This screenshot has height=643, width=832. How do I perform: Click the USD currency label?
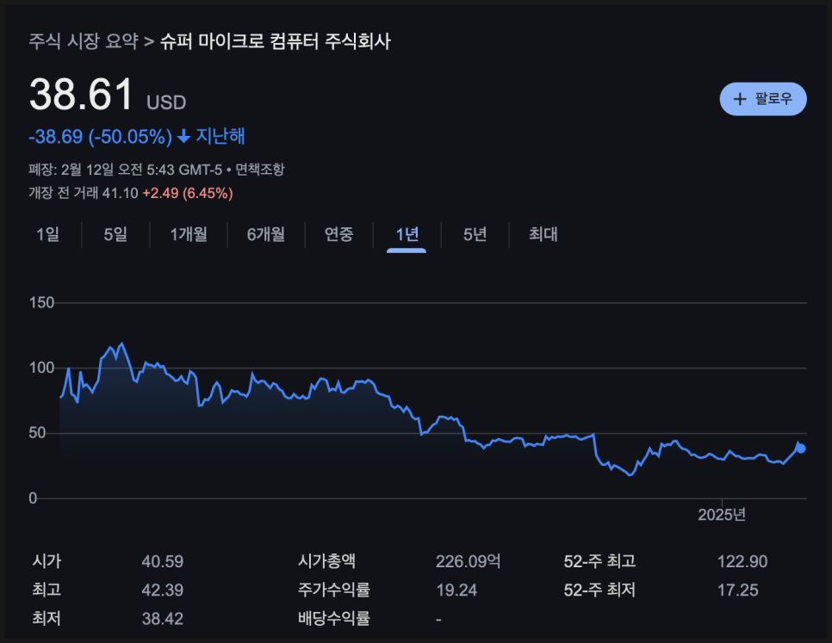[x=166, y=102]
